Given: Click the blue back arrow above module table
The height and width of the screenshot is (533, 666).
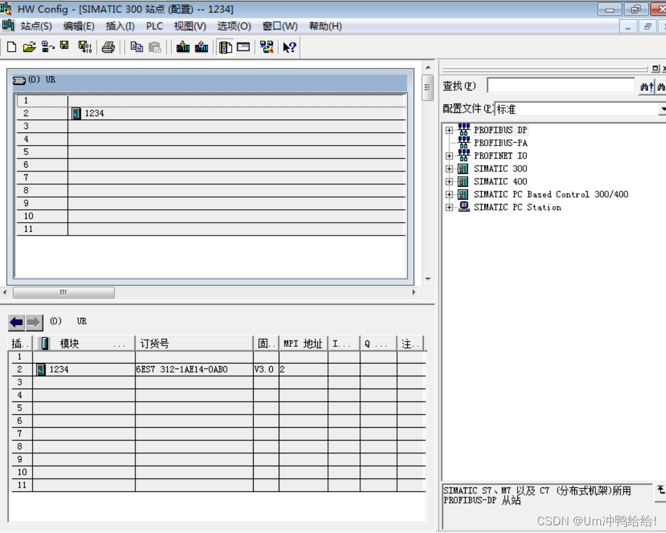Looking at the screenshot, I should [x=17, y=322].
